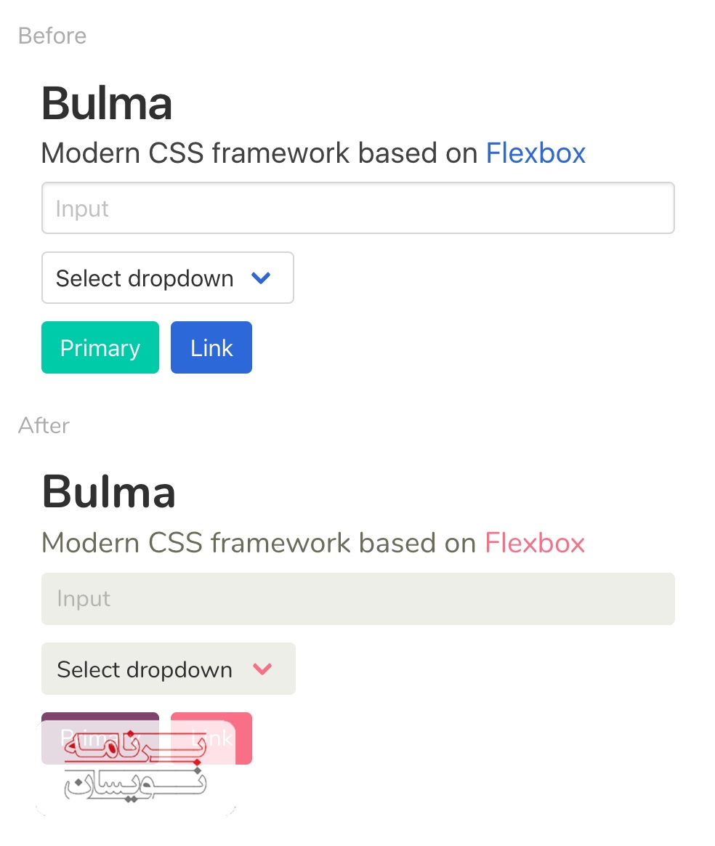Focus the gray Input field
The image size is (715, 846).
357,599
